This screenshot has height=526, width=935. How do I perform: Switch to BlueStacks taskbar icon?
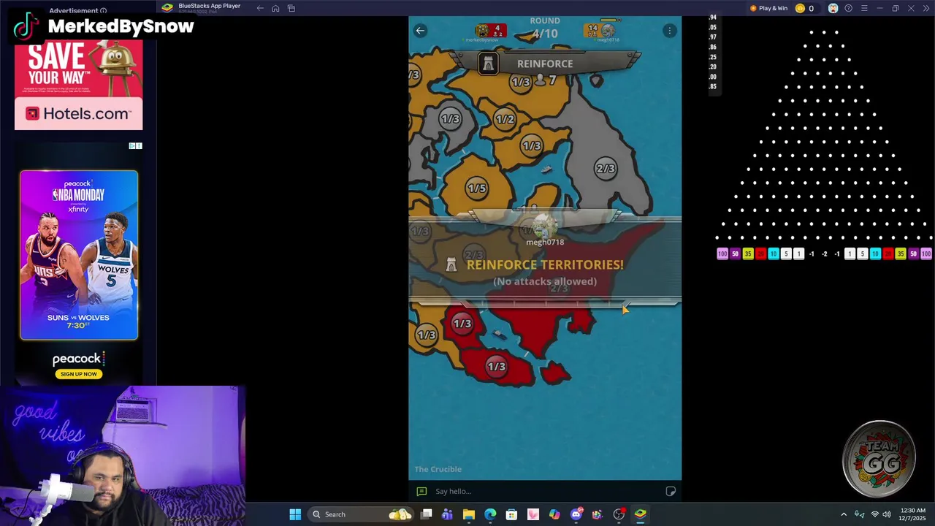coord(640,514)
